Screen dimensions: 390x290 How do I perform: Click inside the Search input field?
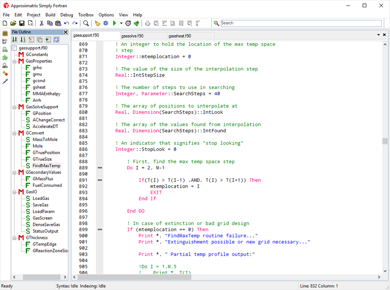coord(301,23)
